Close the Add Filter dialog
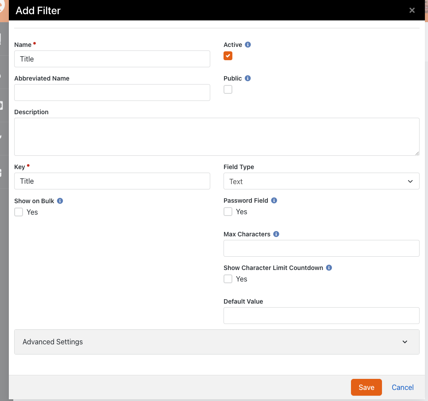 click(x=412, y=10)
